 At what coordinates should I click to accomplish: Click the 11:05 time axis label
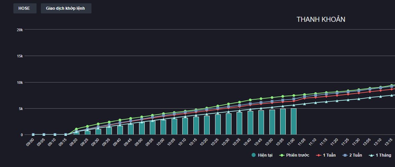[x=301, y=142]
